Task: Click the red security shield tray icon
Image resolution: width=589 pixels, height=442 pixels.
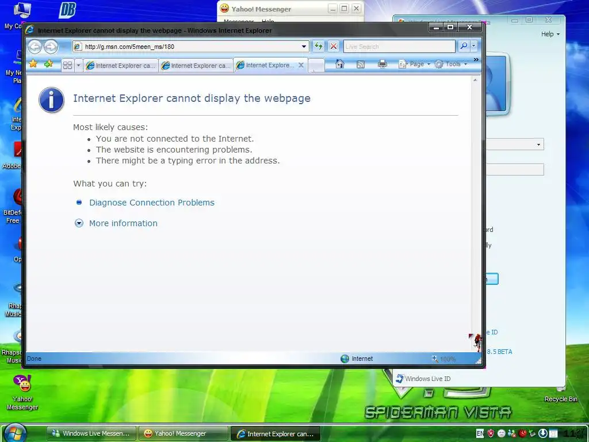Action: click(491, 433)
